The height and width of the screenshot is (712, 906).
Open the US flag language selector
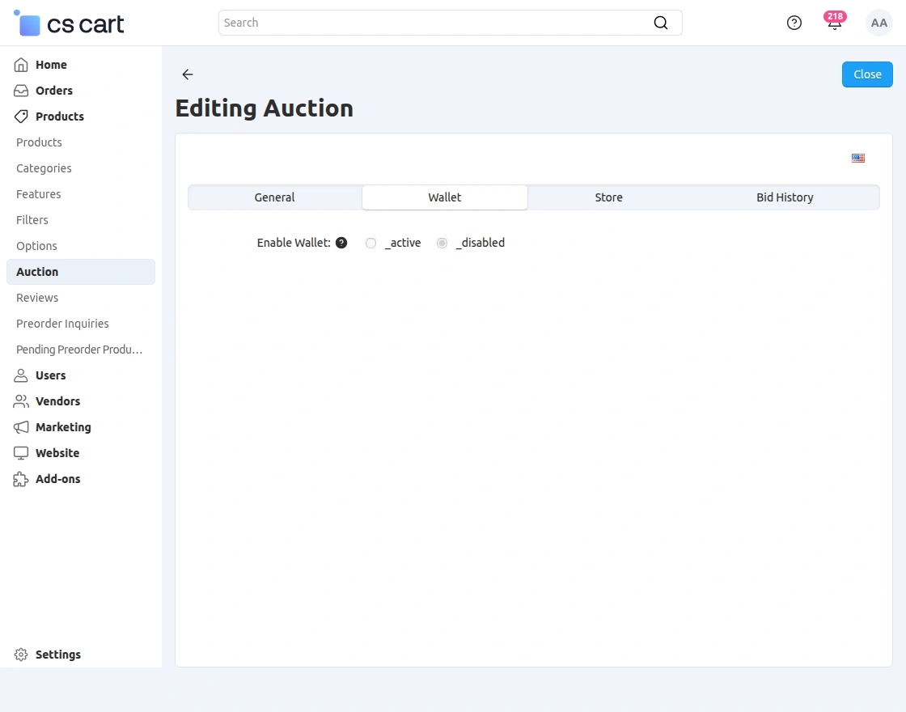tap(857, 158)
